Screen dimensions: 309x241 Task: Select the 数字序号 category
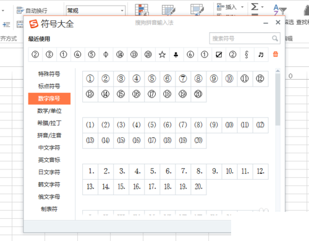49,98
